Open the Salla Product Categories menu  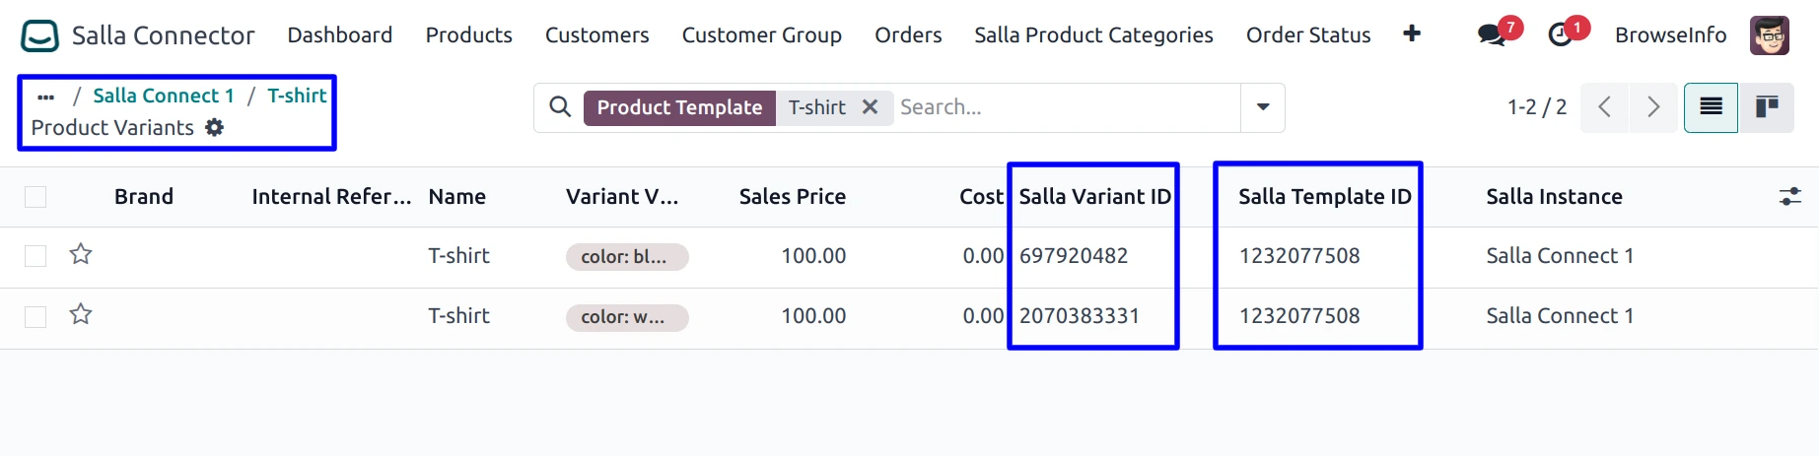point(1093,35)
